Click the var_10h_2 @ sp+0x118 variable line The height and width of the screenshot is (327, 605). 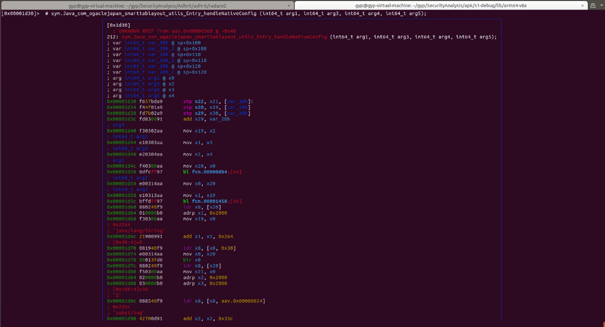pos(157,60)
